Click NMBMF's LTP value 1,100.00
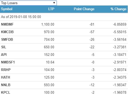The height and width of the screenshot is (95, 128). pyautogui.click(x=48, y=24)
